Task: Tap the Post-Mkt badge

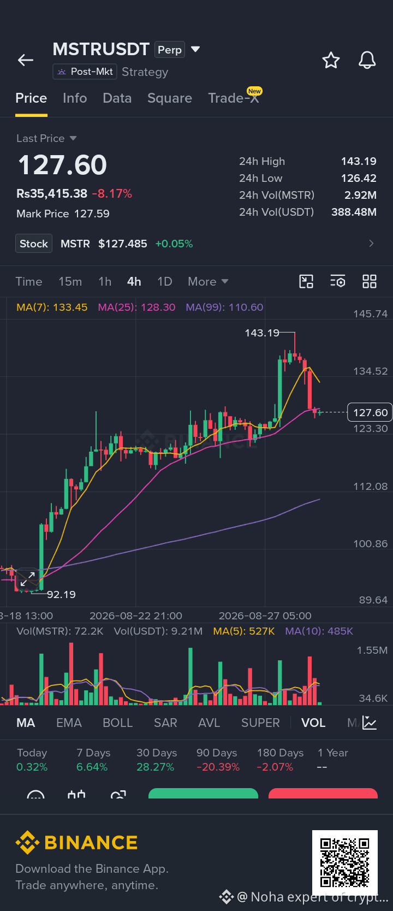Action: (x=85, y=72)
